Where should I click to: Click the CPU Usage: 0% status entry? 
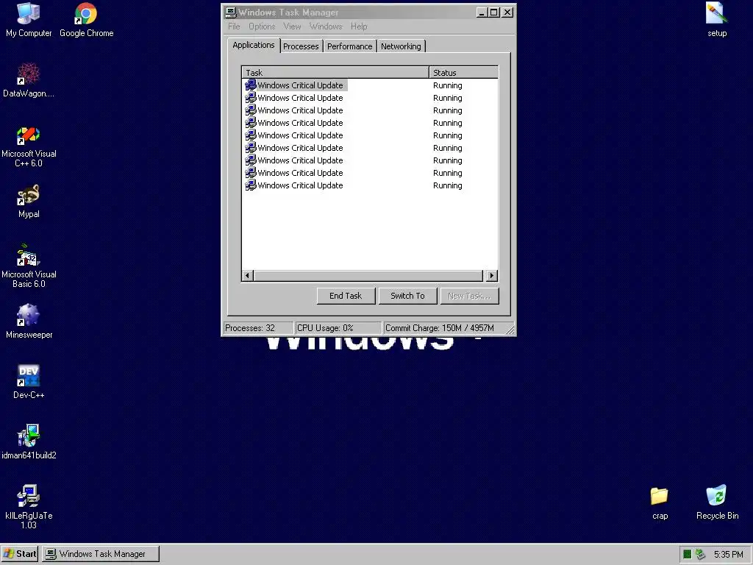coord(338,328)
